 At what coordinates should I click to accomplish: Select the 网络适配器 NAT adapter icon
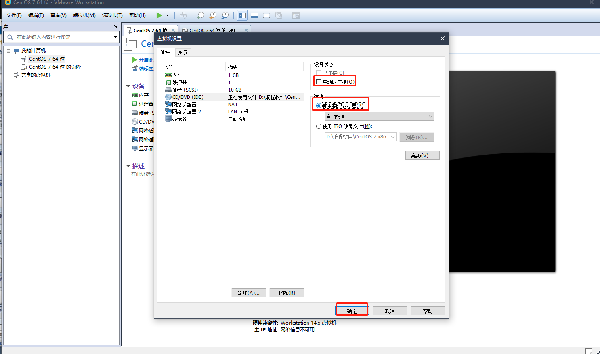click(x=168, y=105)
